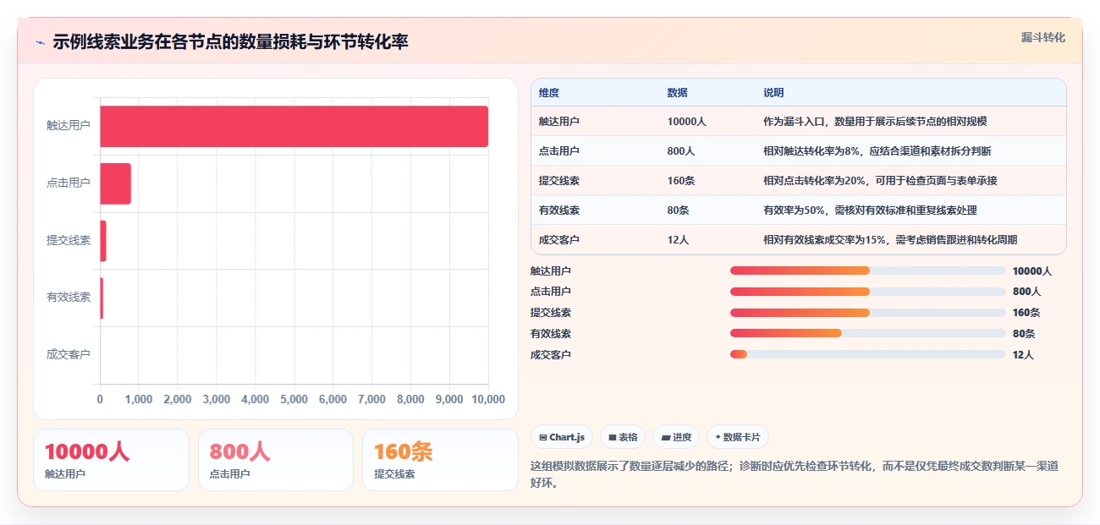Image resolution: width=1100 pixels, height=525 pixels.
Task: Click the 160条 value beside the progress bar
Action: coord(1026,313)
